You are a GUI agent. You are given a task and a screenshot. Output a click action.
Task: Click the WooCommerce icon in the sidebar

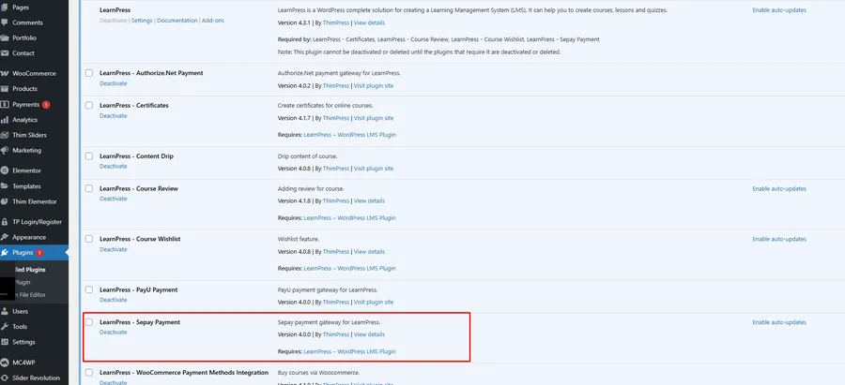pos(6,73)
